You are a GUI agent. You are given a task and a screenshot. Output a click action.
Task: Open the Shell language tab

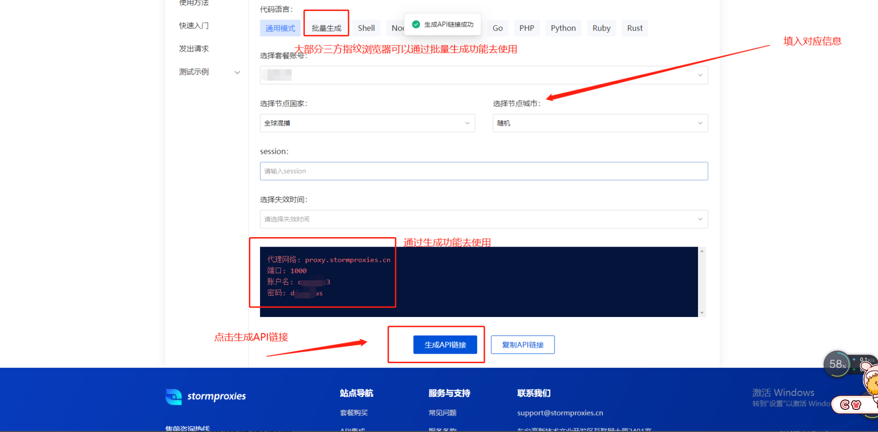366,28
